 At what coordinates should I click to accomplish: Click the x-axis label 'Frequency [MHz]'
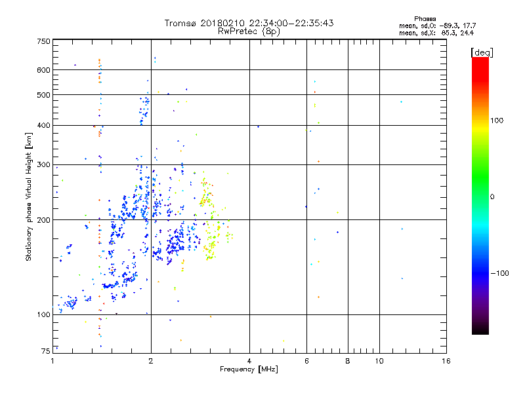(x=249, y=369)
